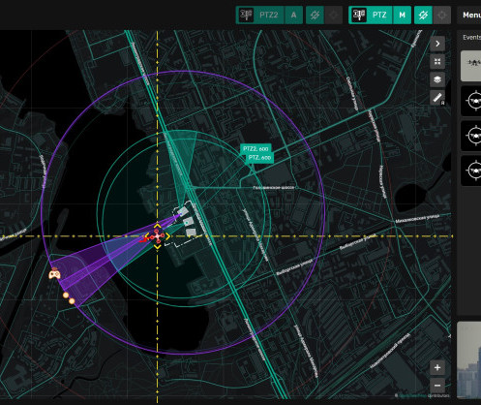The image size is (481, 405).
Task: Zoom in the map with plus button
Action: click(x=437, y=367)
